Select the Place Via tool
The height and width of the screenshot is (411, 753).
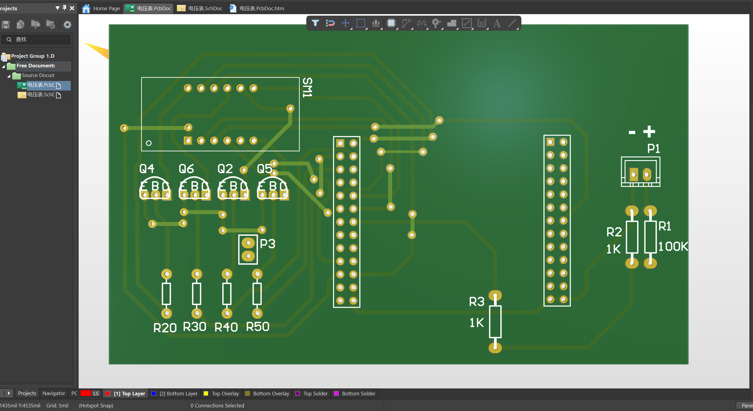tap(436, 23)
